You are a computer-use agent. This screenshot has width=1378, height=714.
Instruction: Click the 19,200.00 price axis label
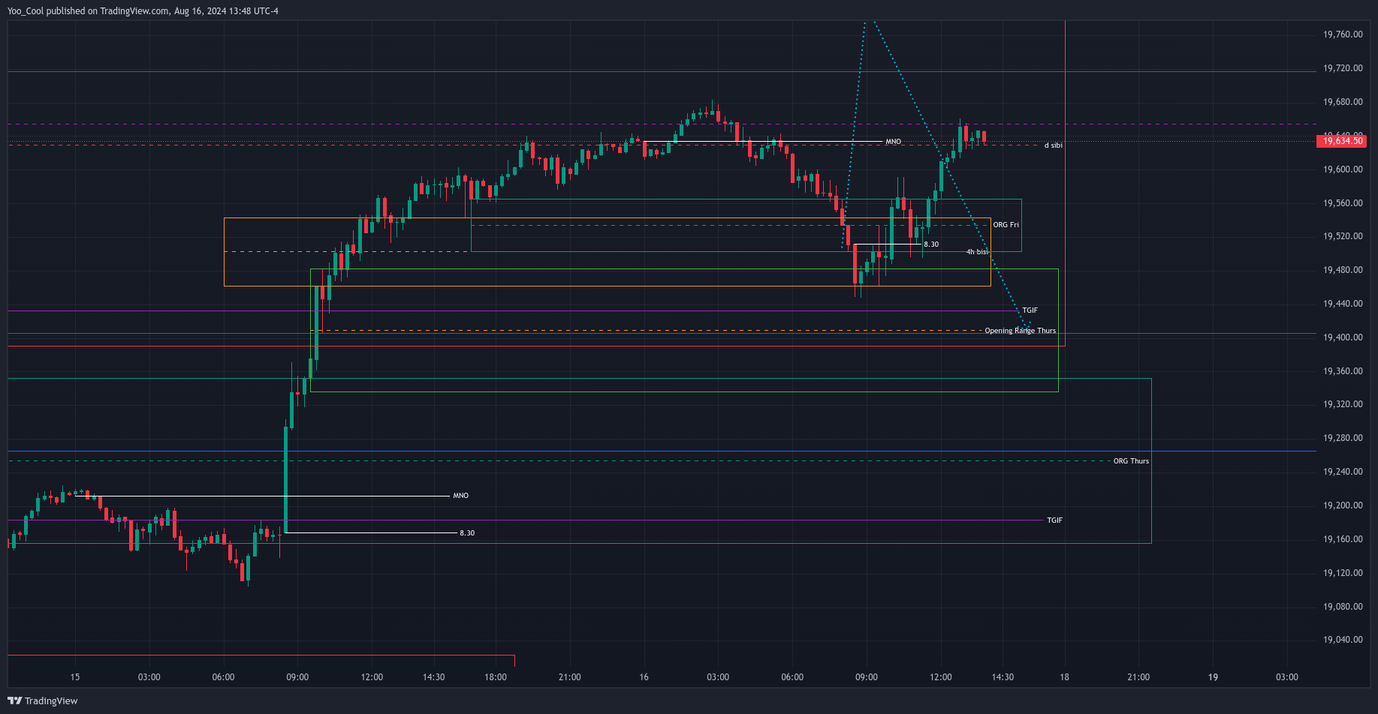click(1343, 505)
